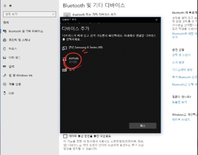Open the Bluetooth을 통해 파일 link
The image size is (198, 155).
point(184,85)
